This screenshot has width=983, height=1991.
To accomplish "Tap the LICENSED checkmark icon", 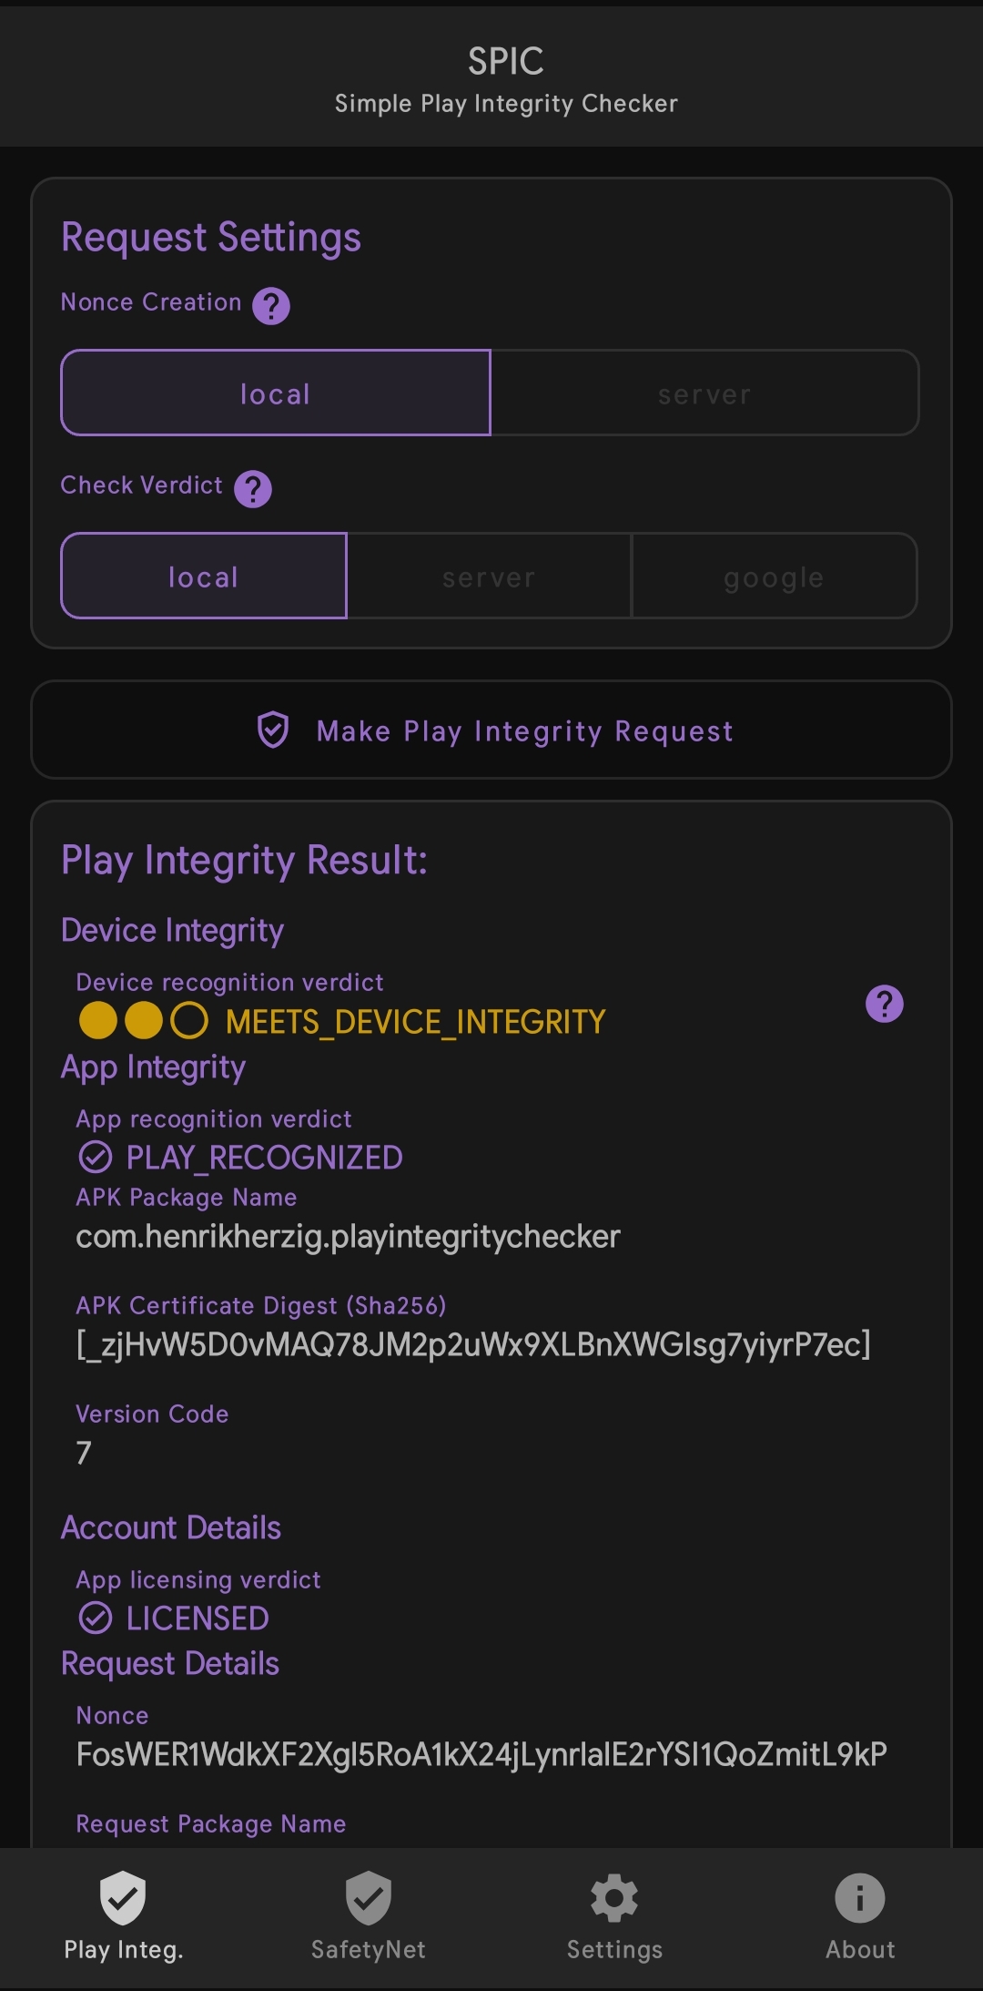I will [96, 1618].
